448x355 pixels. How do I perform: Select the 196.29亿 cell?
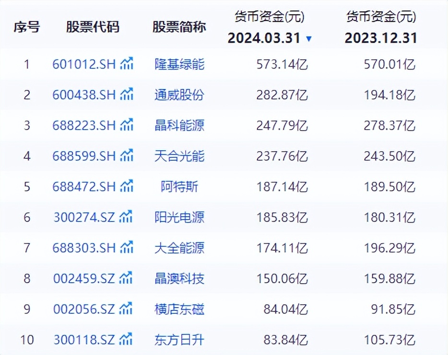coord(389,248)
